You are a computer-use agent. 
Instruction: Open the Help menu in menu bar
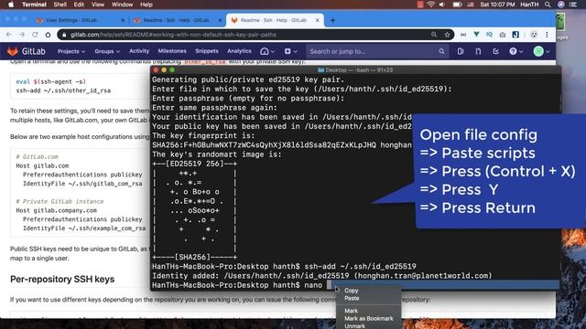(x=146, y=5)
